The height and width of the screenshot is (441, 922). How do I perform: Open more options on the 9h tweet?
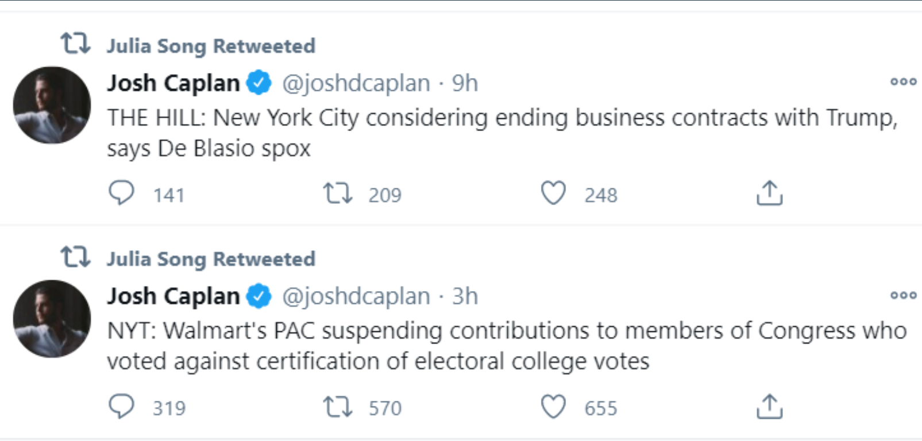click(x=903, y=82)
